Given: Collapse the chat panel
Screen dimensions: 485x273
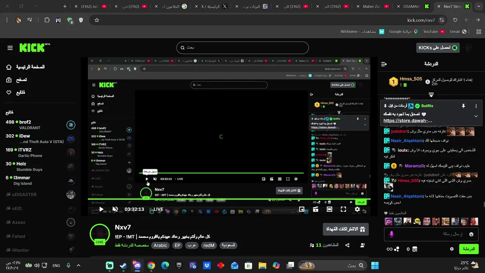Looking at the screenshot, I should pyautogui.click(x=384, y=64).
